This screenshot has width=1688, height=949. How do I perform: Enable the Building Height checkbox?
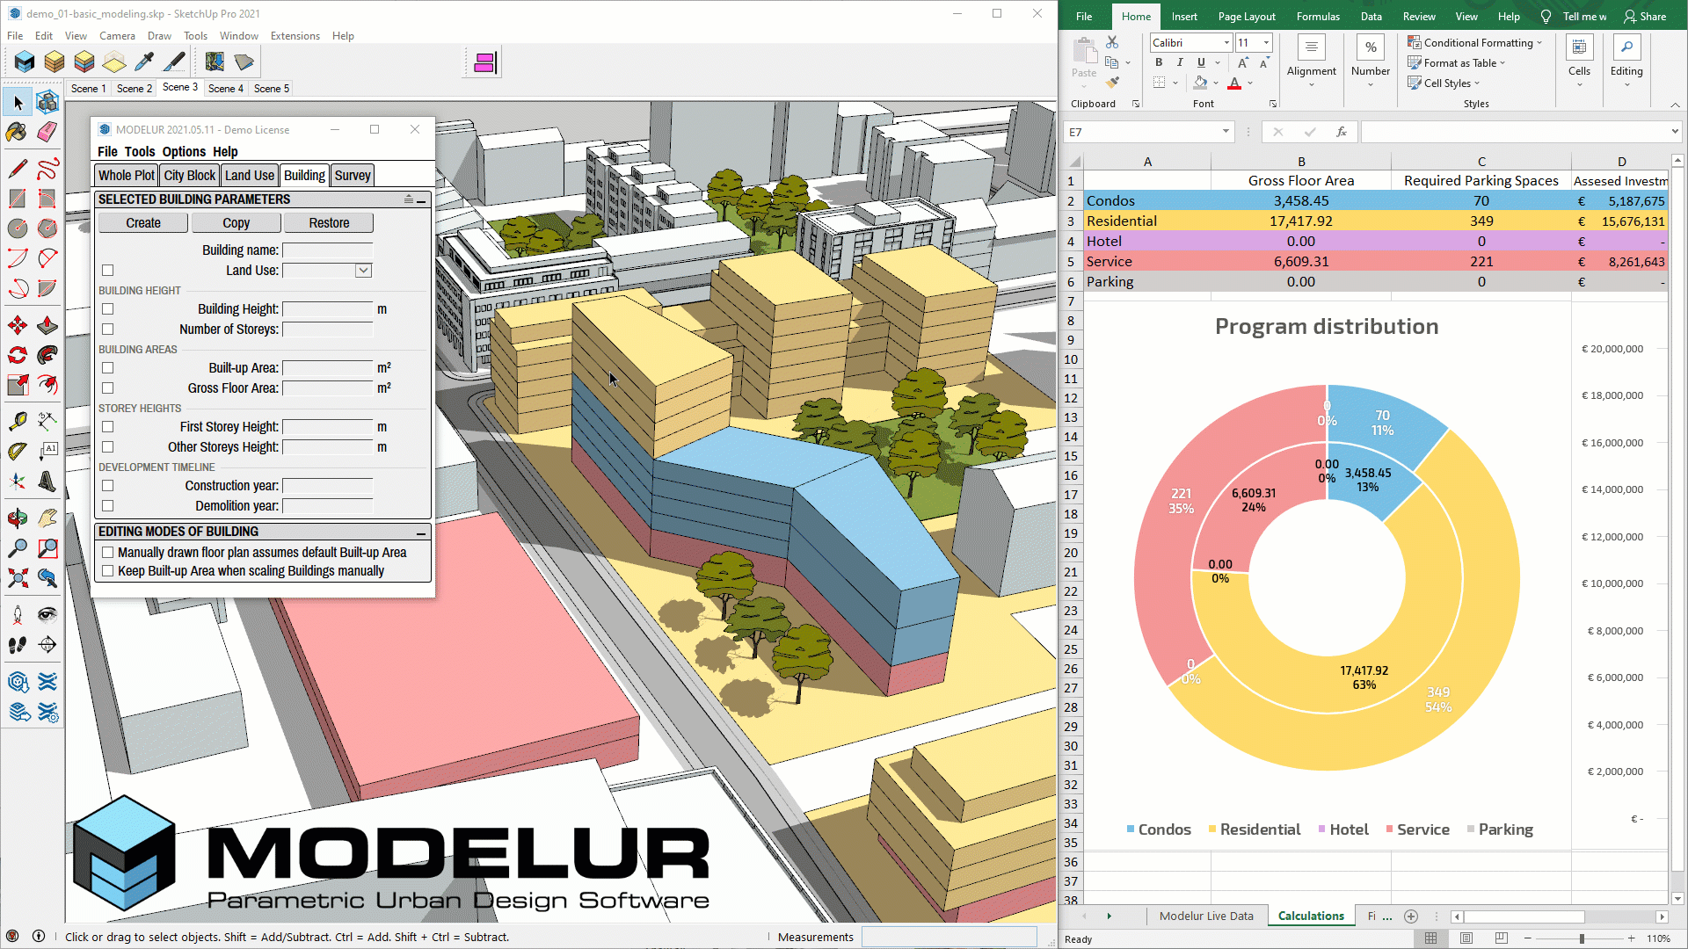108,309
